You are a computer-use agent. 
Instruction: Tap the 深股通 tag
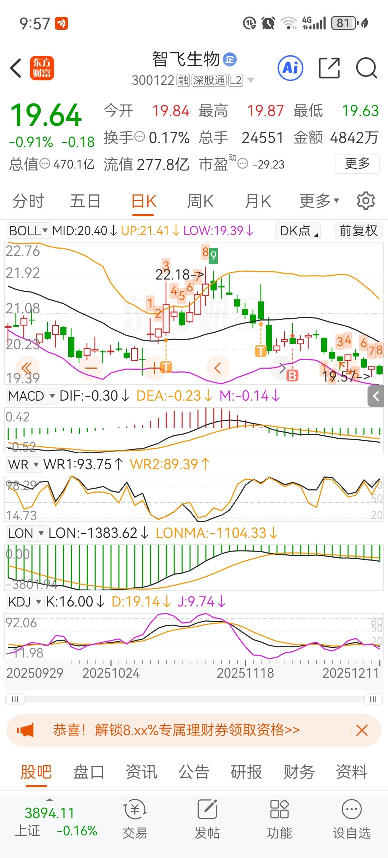point(209,80)
